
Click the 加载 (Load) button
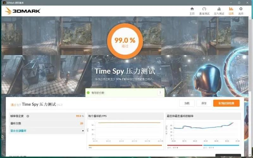(187, 103)
